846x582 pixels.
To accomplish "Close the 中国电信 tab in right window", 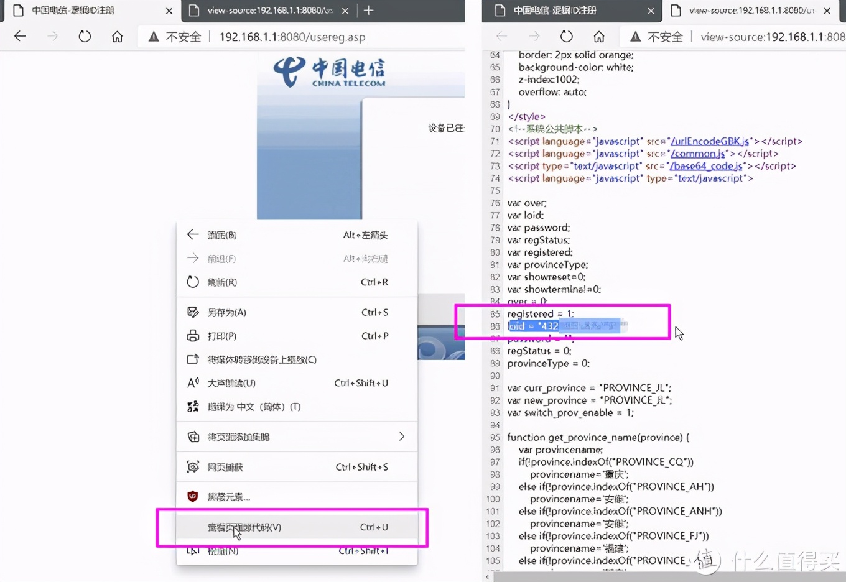I will click(651, 11).
